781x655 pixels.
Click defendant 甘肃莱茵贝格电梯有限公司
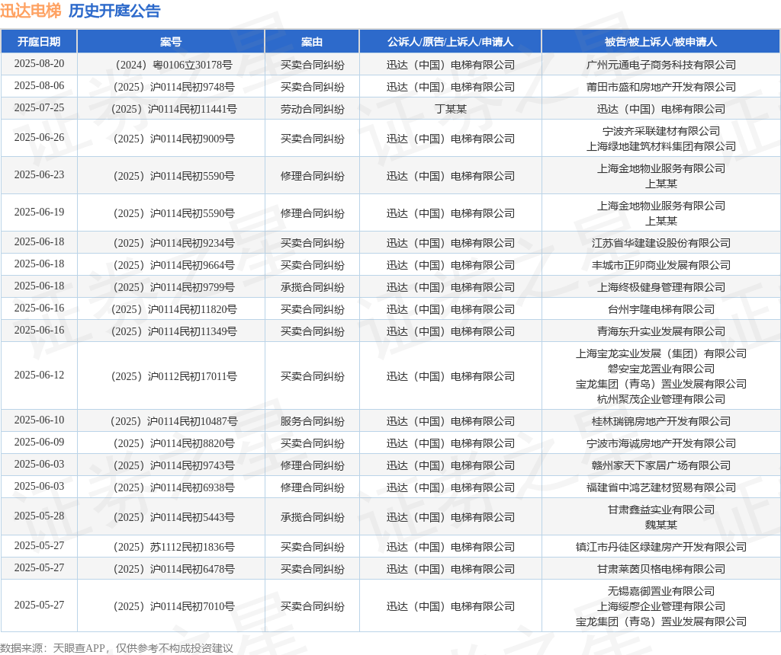pyautogui.click(x=661, y=569)
